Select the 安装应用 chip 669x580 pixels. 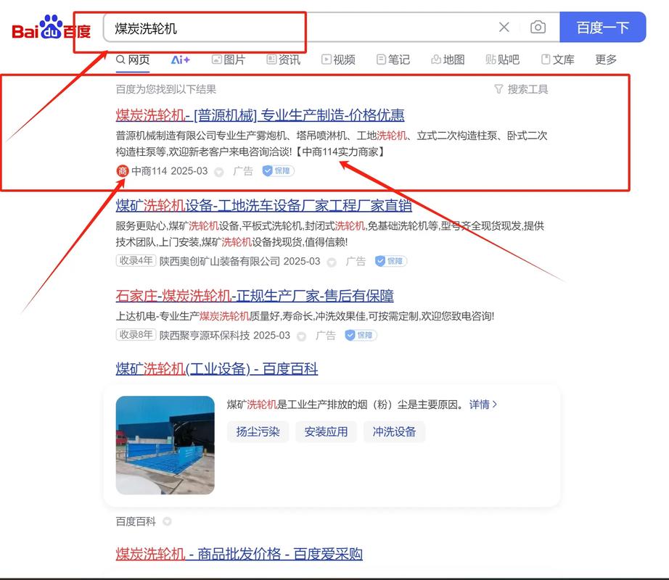point(326,431)
